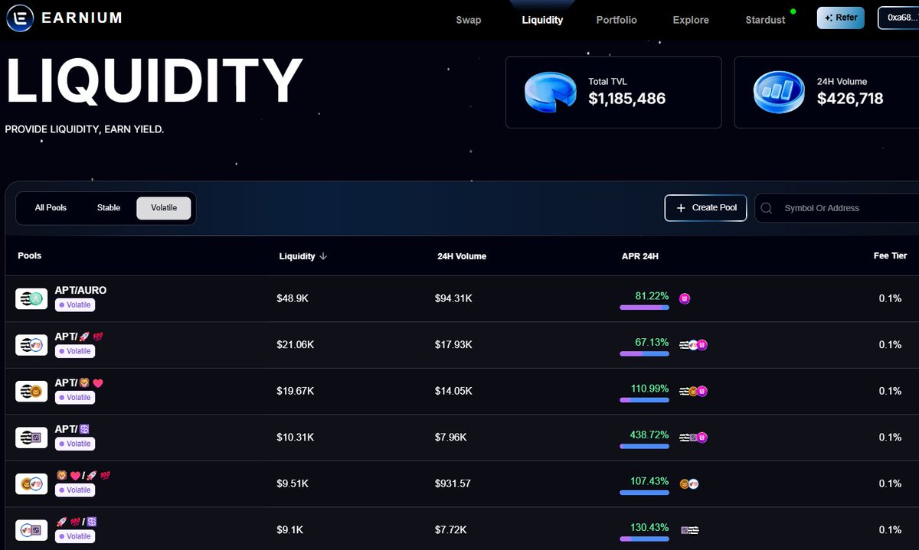Image resolution: width=919 pixels, height=550 pixels.
Task: Click reward icons beside 107.43% APR
Action: pos(689,483)
